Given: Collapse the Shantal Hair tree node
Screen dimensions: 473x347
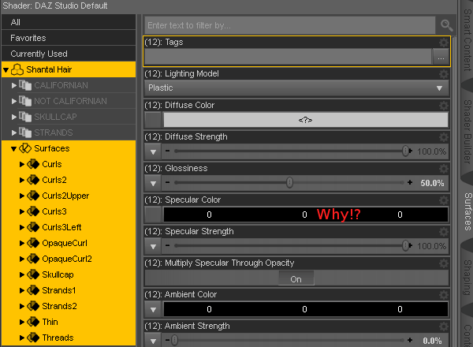Looking at the screenshot, I should click(6, 70).
